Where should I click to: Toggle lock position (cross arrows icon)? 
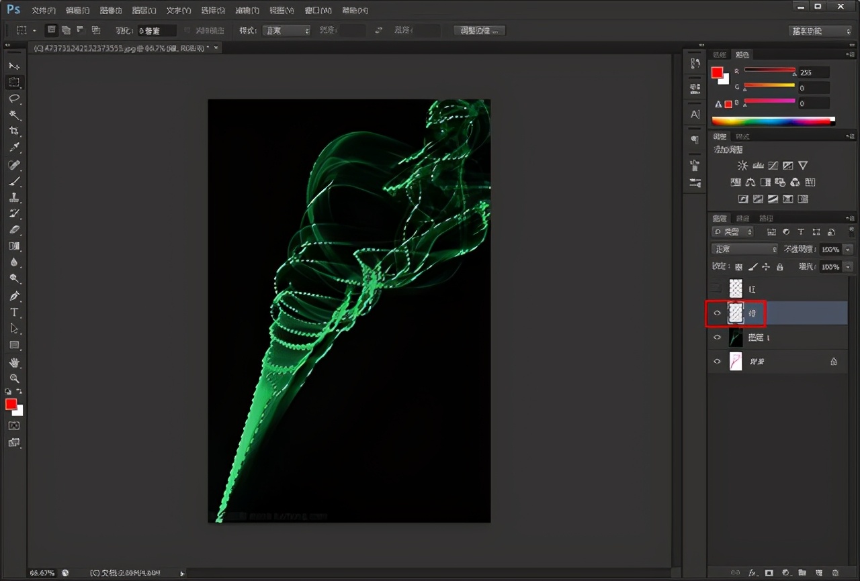pyautogui.click(x=766, y=266)
